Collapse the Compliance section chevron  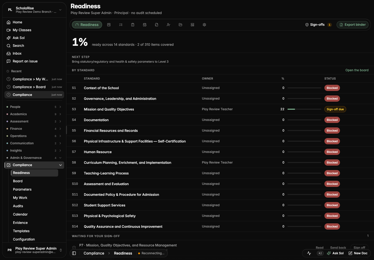61,165
